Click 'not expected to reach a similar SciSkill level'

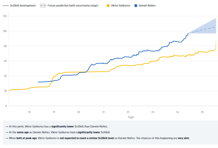87,138
